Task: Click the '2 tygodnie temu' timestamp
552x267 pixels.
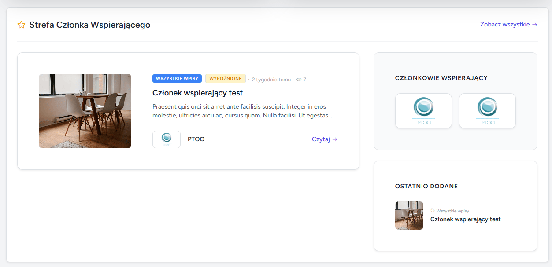Action: coord(271,80)
